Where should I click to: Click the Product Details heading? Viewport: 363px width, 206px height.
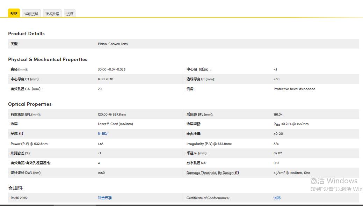(x=26, y=34)
